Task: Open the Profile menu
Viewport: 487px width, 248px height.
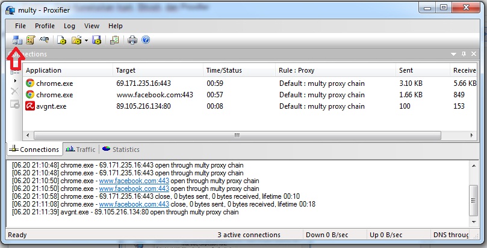Action: pyautogui.click(x=45, y=26)
